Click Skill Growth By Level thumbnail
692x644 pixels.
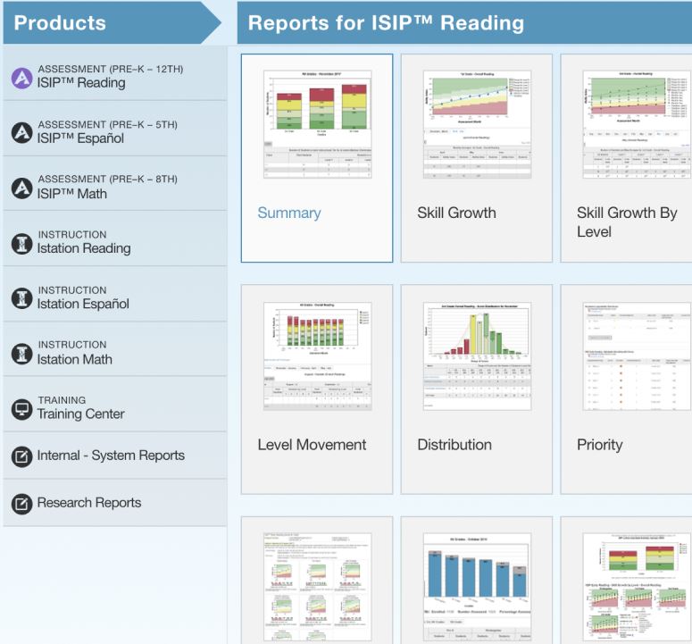point(637,124)
